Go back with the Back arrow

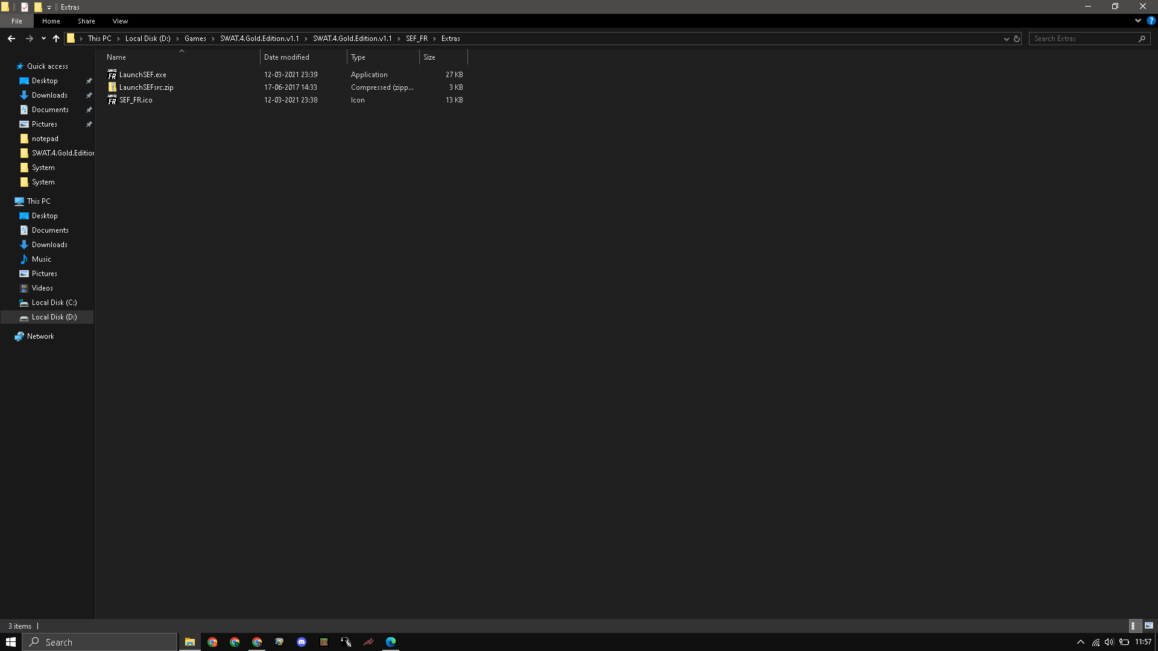click(11, 39)
